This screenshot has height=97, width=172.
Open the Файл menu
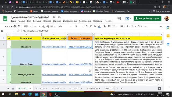(13, 21)
